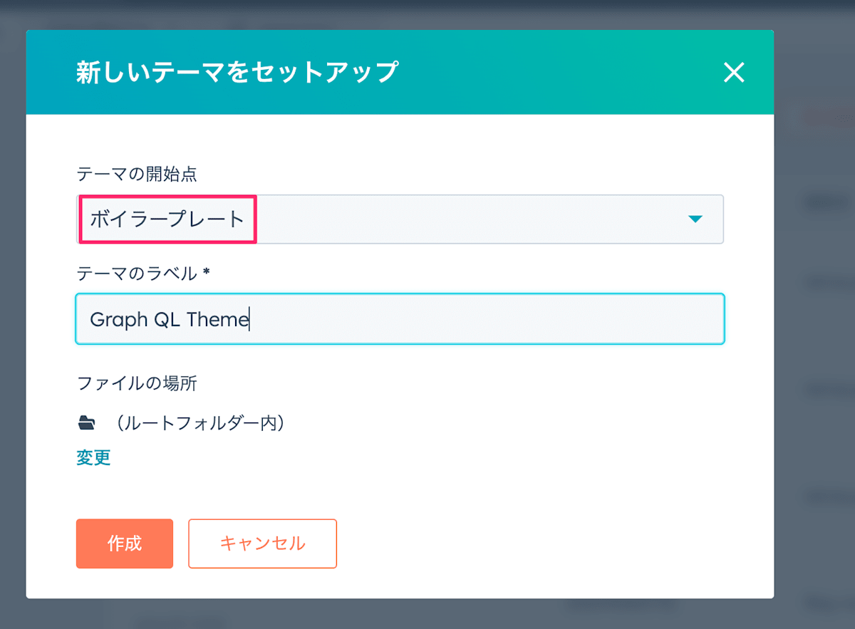The image size is (855, 629).
Task: Place cursor after 'Graph QL Theme' text
Action: click(249, 320)
